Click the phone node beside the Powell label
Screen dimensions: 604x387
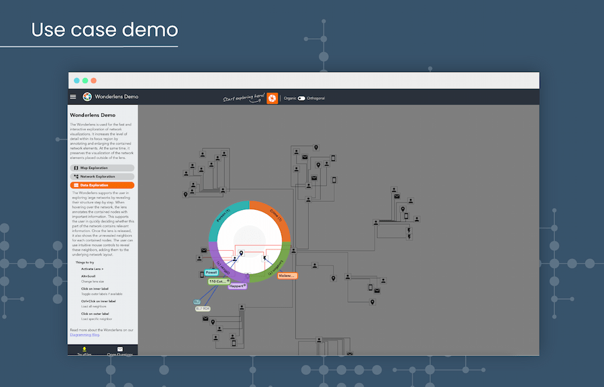pos(202,274)
